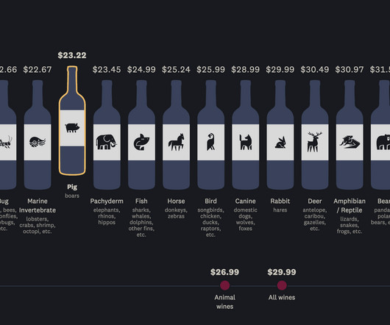The width and height of the screenshot is (390, 325).
Task: Select the deer icon with antlers
Action: click(x=315, y=142)
